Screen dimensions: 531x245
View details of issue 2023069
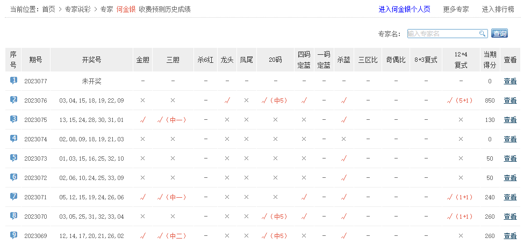point(510,236)
